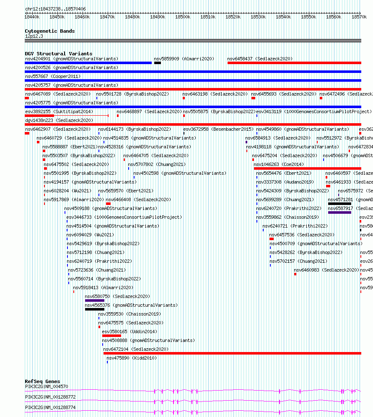Image resolution: width=373 pixels, height=417 pixels.
Task: Click the long red bar of nsv6472104
Action: click(x=232, y=353)
